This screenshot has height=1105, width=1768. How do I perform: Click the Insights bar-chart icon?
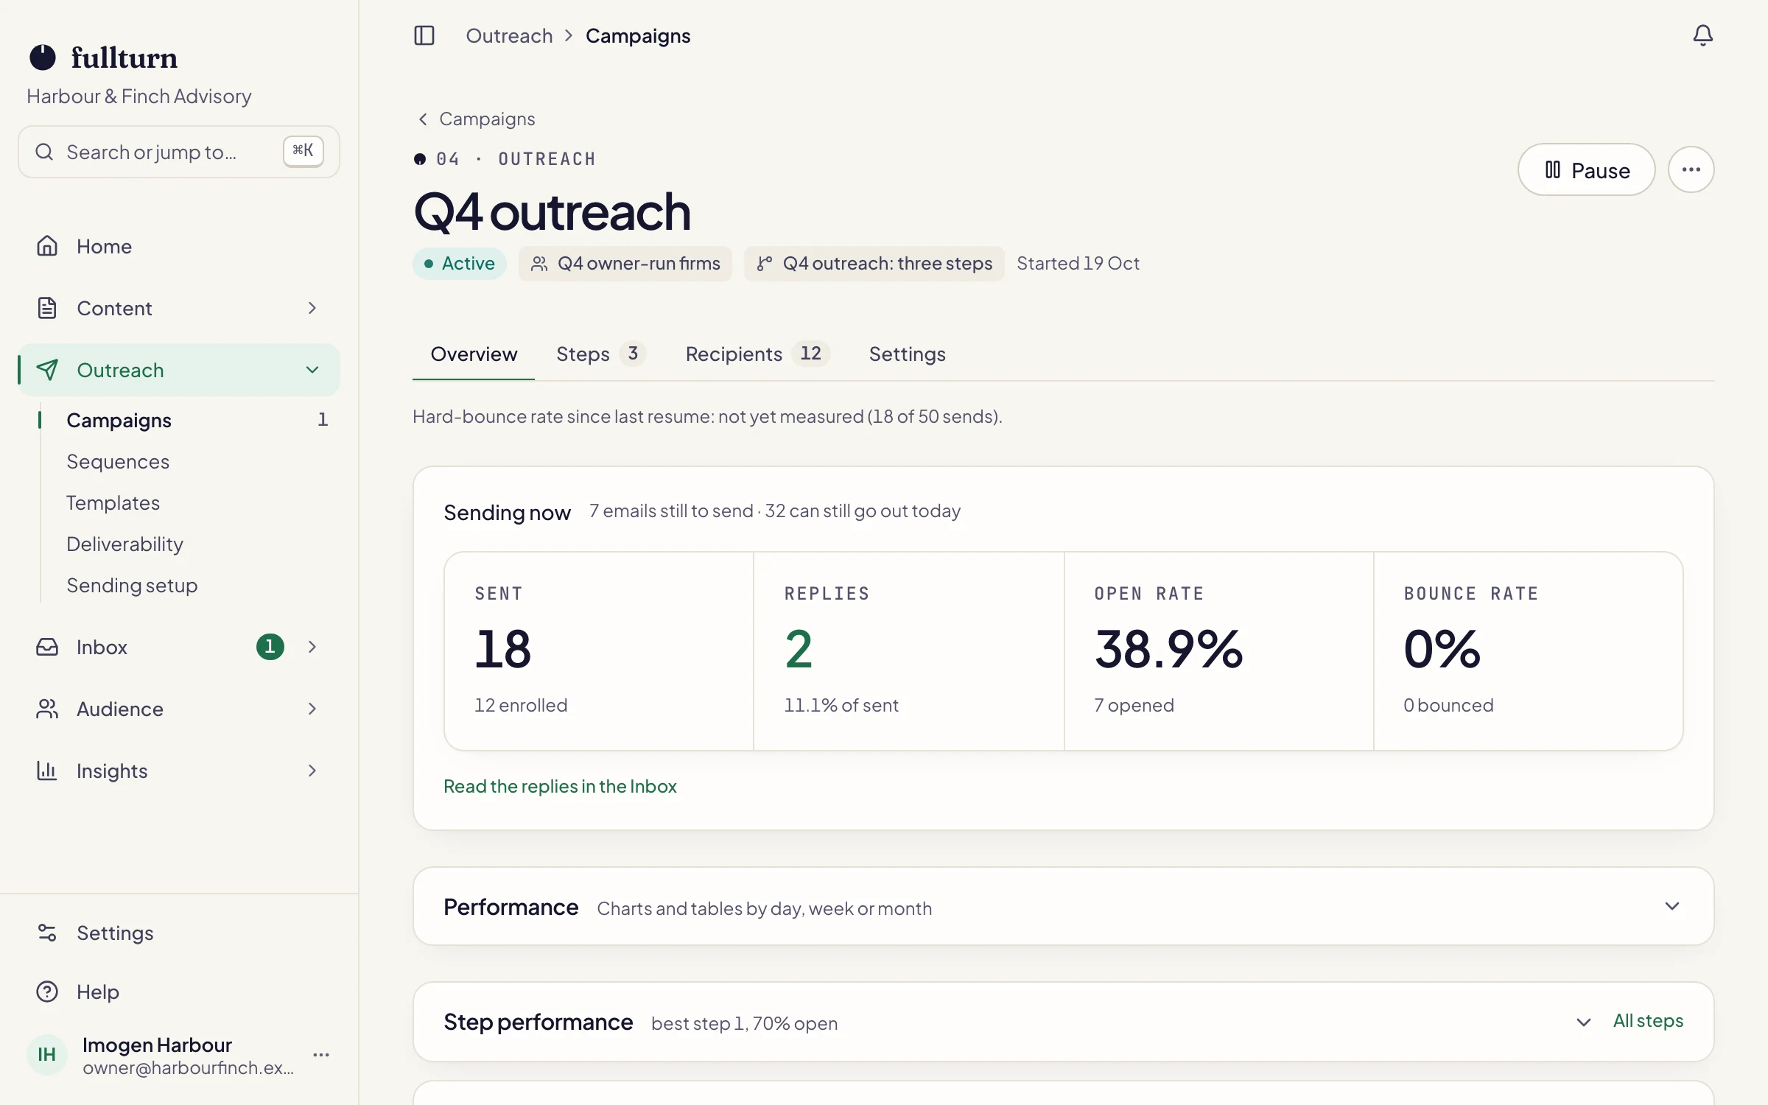47,771
